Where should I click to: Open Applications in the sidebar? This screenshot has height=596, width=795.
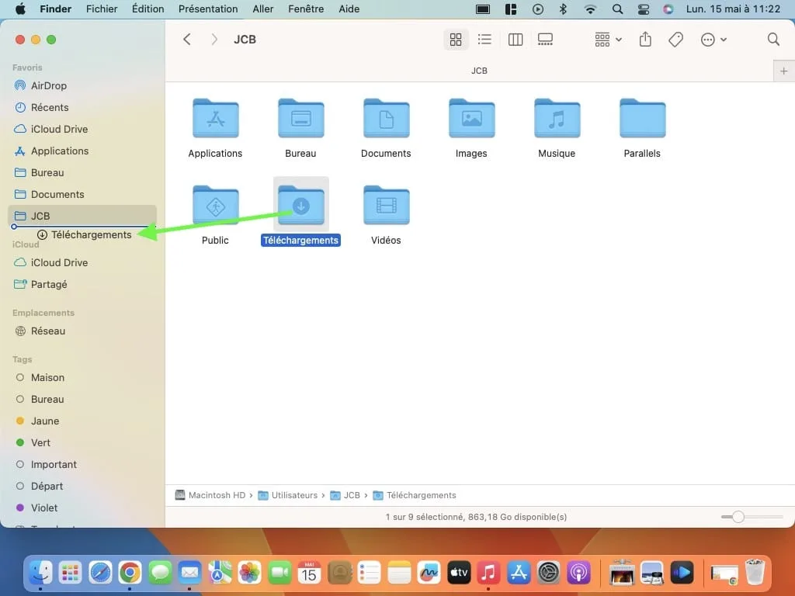59,151
